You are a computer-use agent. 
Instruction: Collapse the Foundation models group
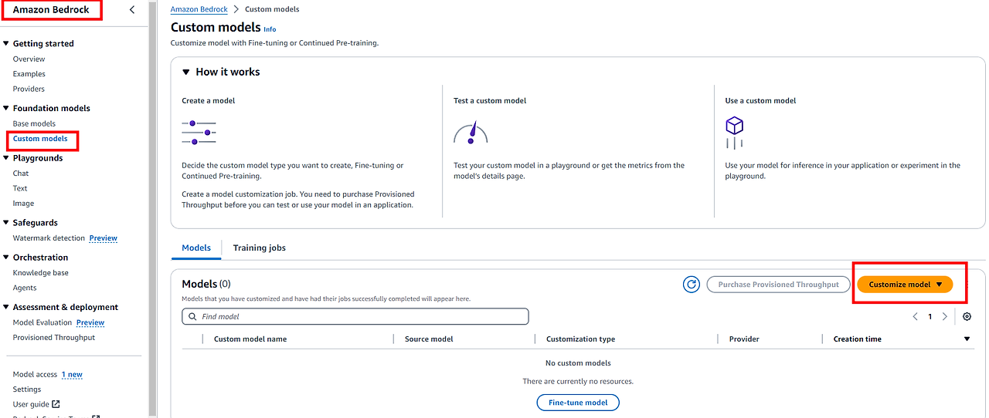pyautogui.click(x=6, y=109)
